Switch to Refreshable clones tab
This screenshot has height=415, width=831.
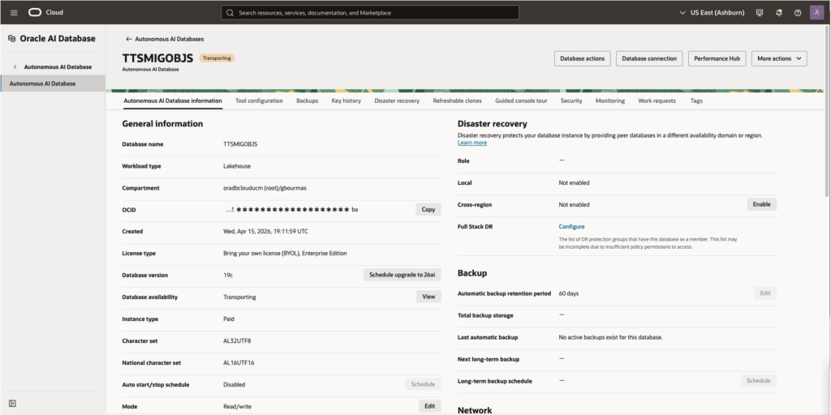[x=458, y=101]
